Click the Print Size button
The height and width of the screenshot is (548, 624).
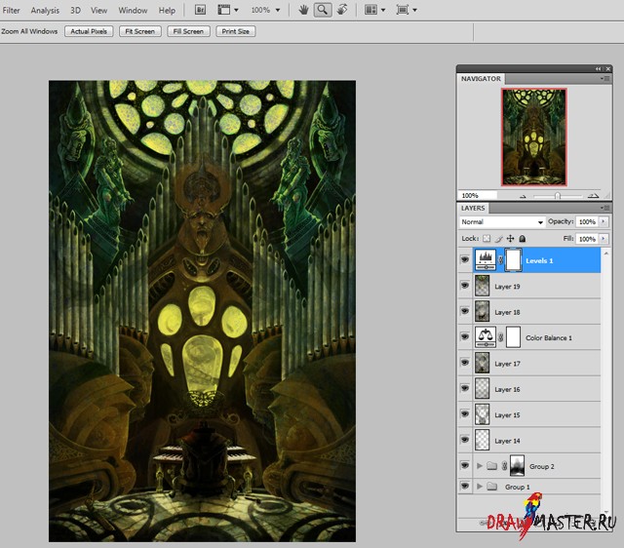click(x=236, y=31)
